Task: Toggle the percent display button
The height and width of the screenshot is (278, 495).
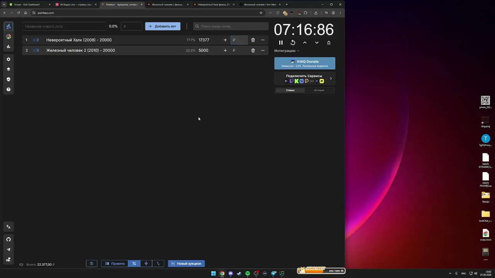Action: [134, 264]
